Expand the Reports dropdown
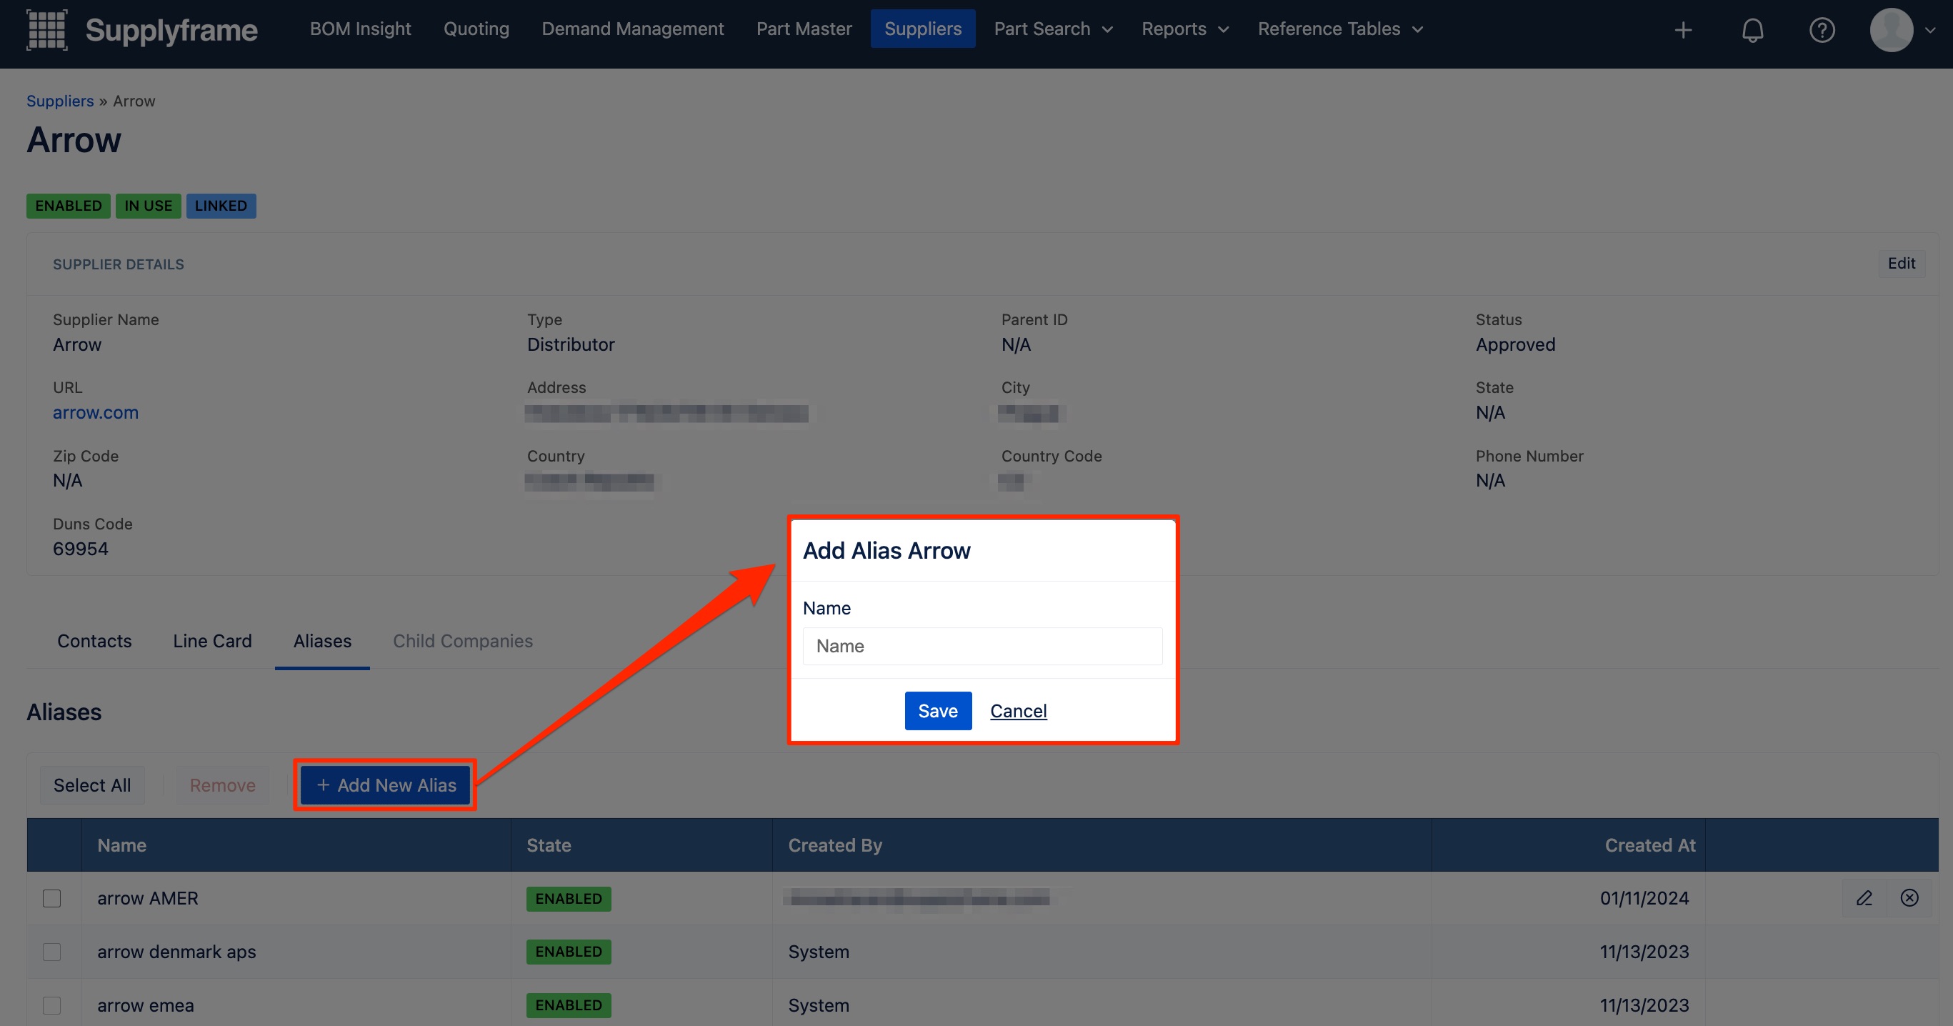 tap(1184, 29)
